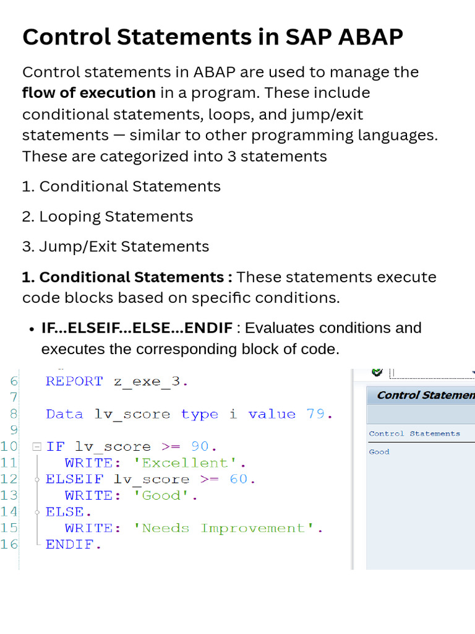The height and width of the screenshot is (634, 475).
Task: Click line number 6 in the gutter
Action: pos(14,381)
